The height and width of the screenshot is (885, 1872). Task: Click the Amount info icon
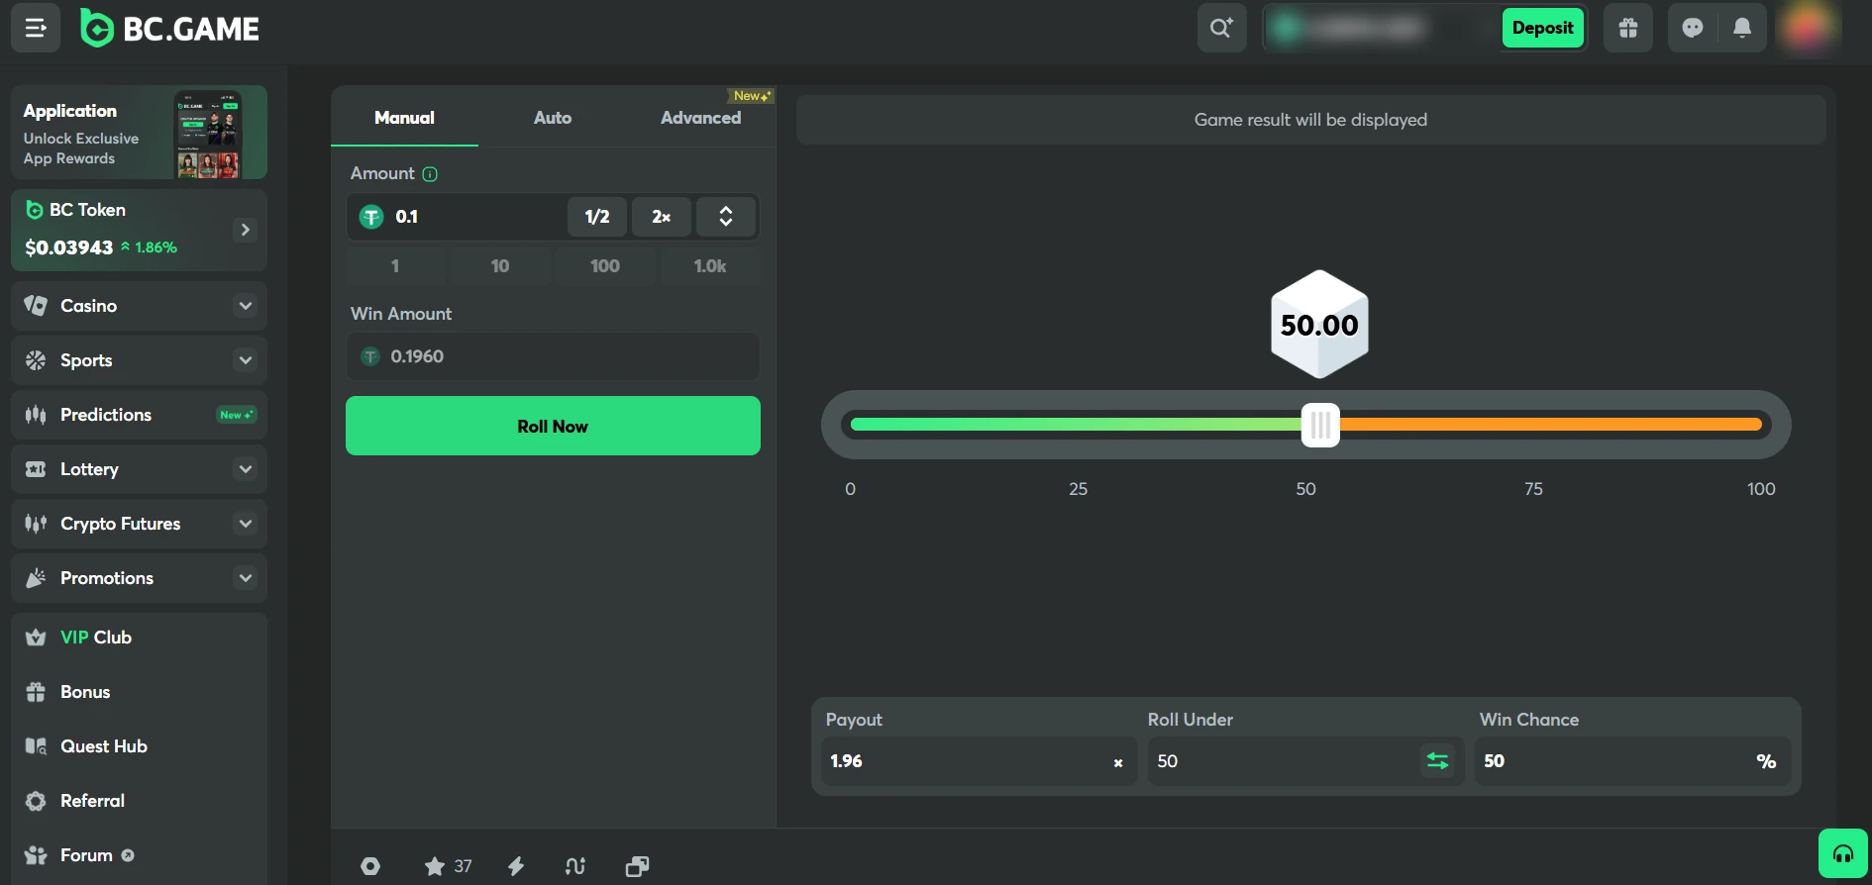coord(430,174)
